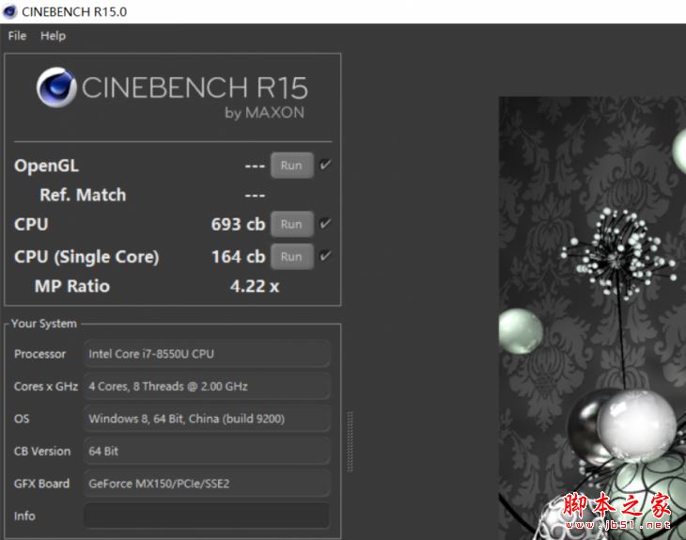This screenshot has width=686, height=540.
Task: Click the vertical panel splitter handle
Action: click(350, 441)
